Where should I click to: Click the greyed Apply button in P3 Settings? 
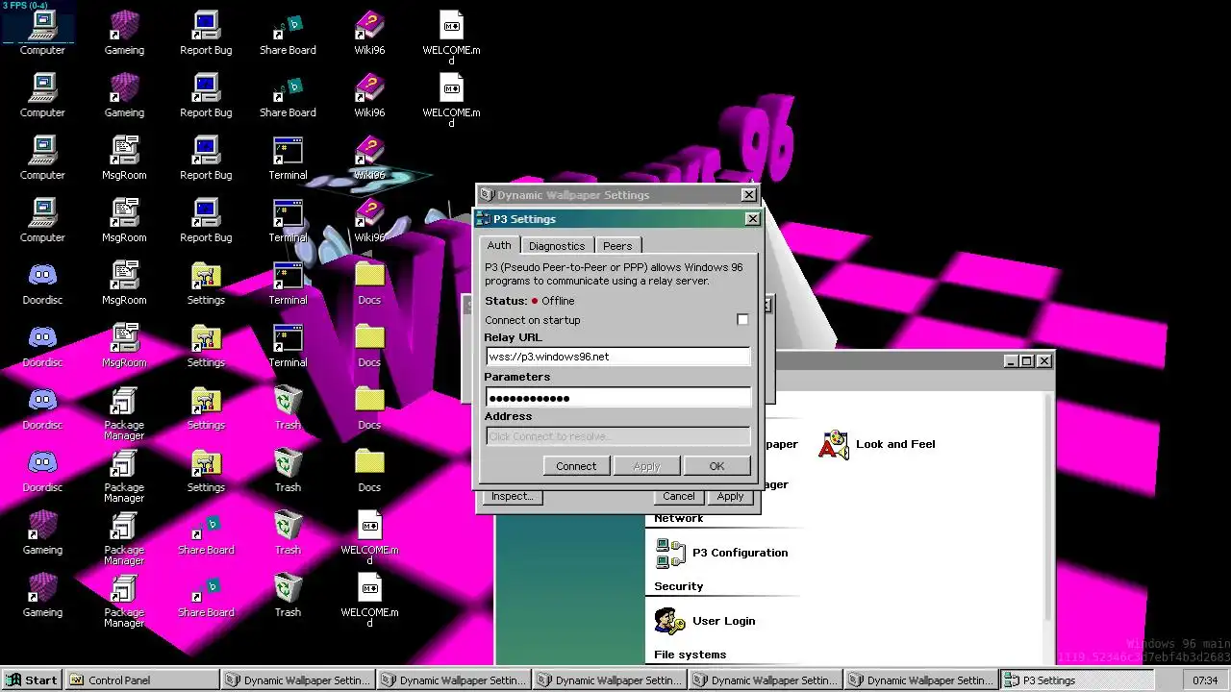646,466
